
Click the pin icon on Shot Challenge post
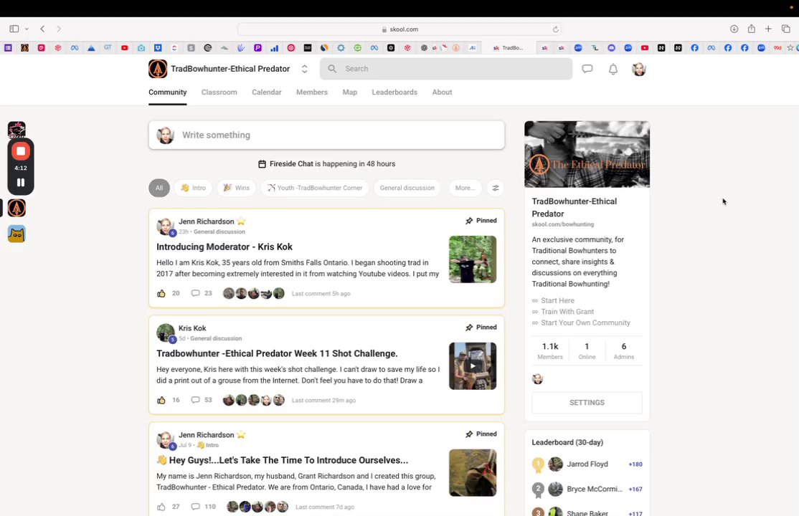pos(469,328)
